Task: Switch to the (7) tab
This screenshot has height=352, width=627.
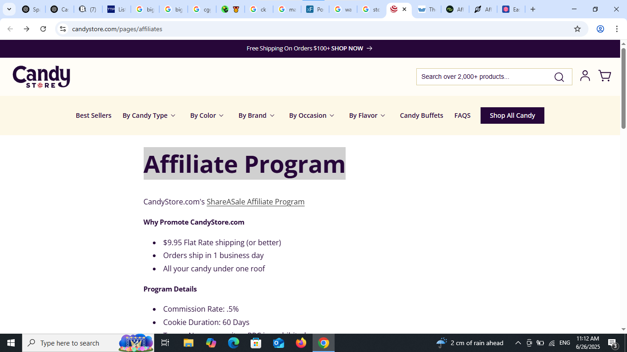Action: [x=88, y=9]
